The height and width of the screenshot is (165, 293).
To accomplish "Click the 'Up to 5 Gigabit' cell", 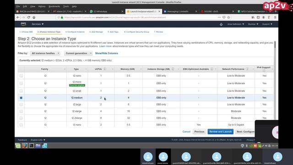I will (236, 125).
